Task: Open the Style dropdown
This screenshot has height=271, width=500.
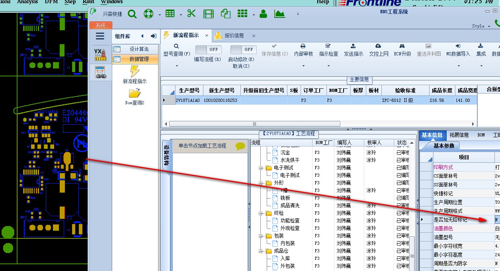Action: click(481, 26)
